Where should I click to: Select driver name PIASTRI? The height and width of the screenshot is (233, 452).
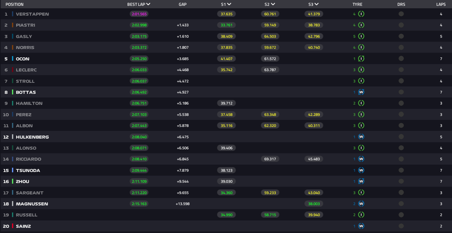pos(25,25)
